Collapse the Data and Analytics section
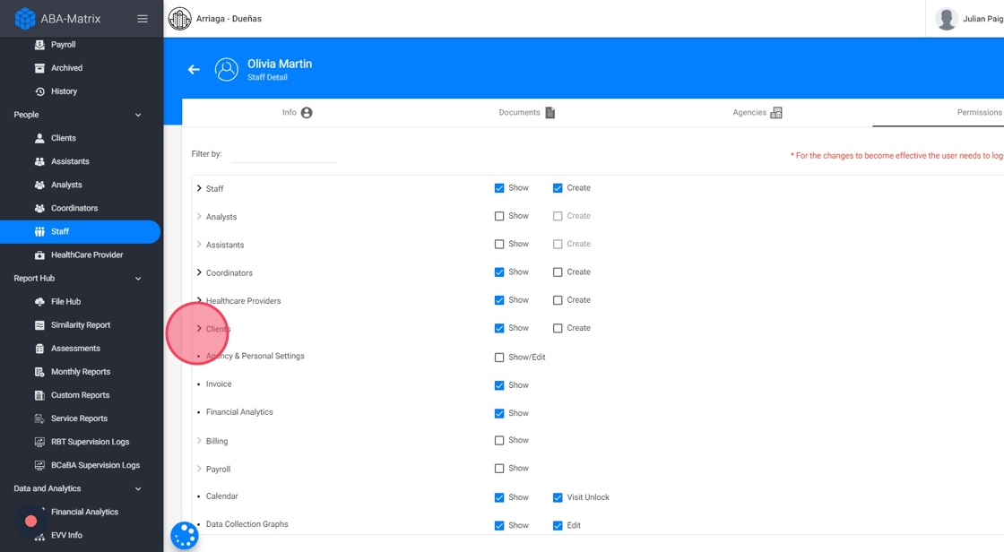The image size is (1004, 552). 138,488
